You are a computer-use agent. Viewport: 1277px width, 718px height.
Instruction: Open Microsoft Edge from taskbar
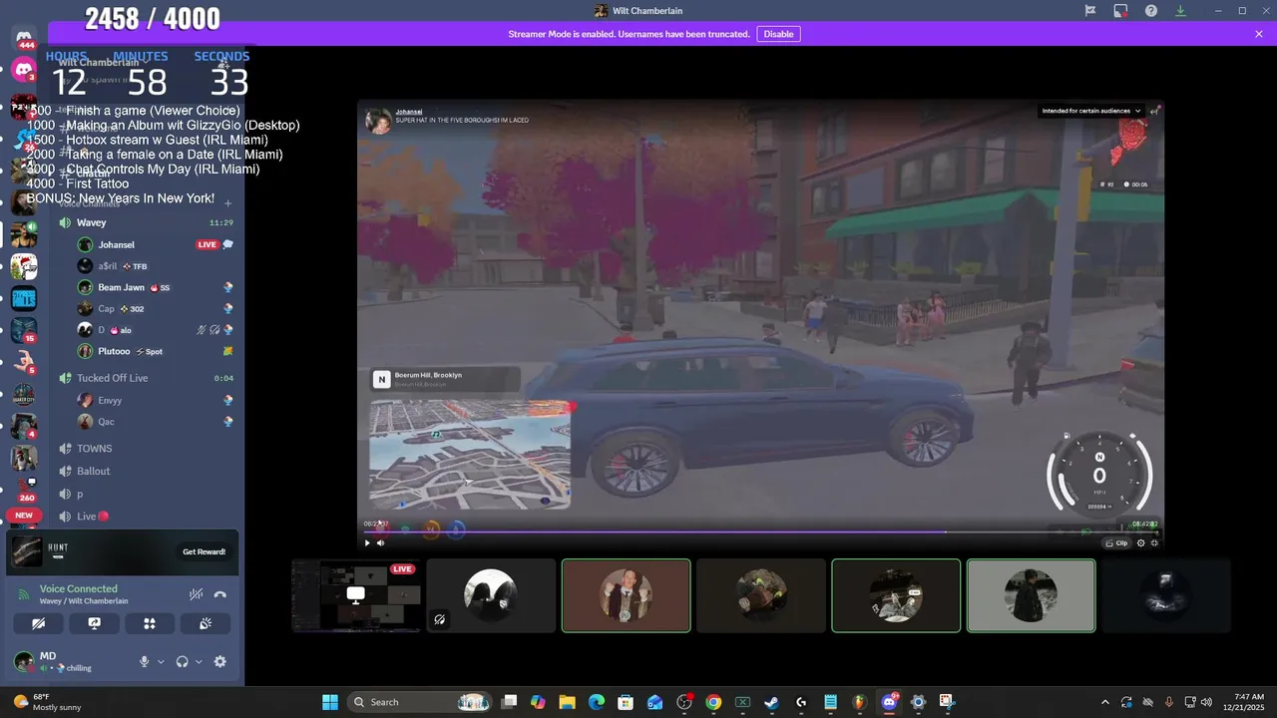(x=597, y=702)
